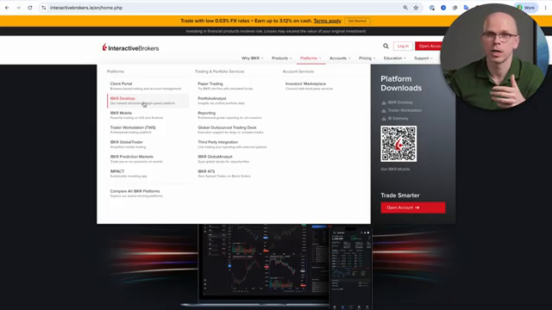This screenshot has height=310, width=552.
Task: Bookmark this page with star icon
Action: tap(416, 8)
